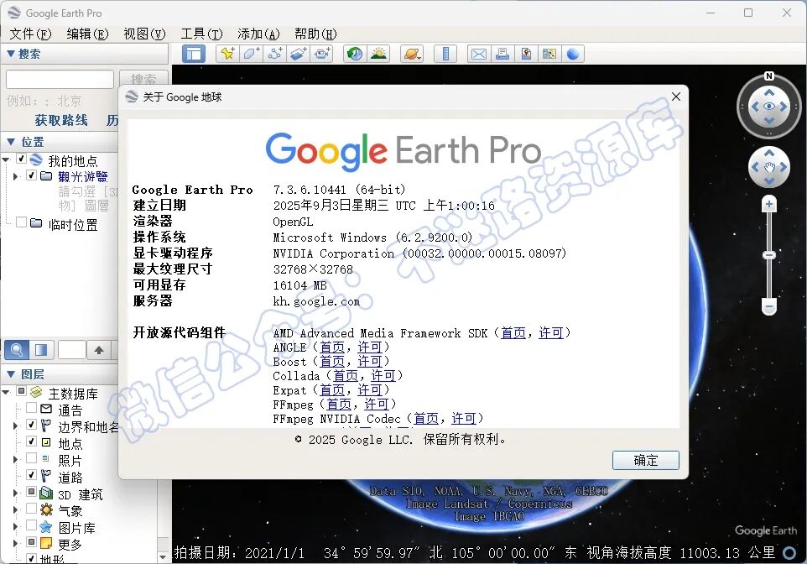Toggle the 觀光游覽 folder checkbox
The width and height of the screenshot is (807, 564).
pyautogui.click(x=31, y=175)
